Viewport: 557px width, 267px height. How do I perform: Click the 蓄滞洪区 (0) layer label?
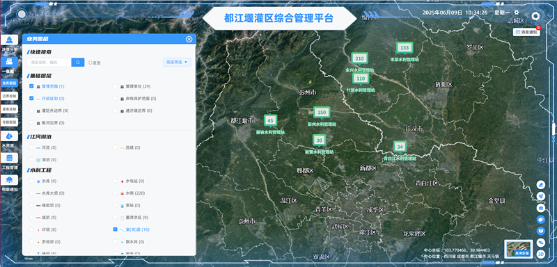[136, 218]
